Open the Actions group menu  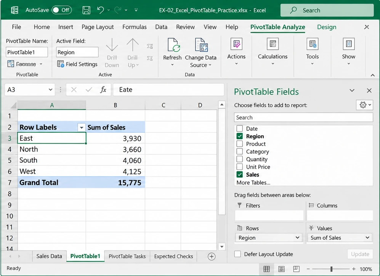pos(236,51)
